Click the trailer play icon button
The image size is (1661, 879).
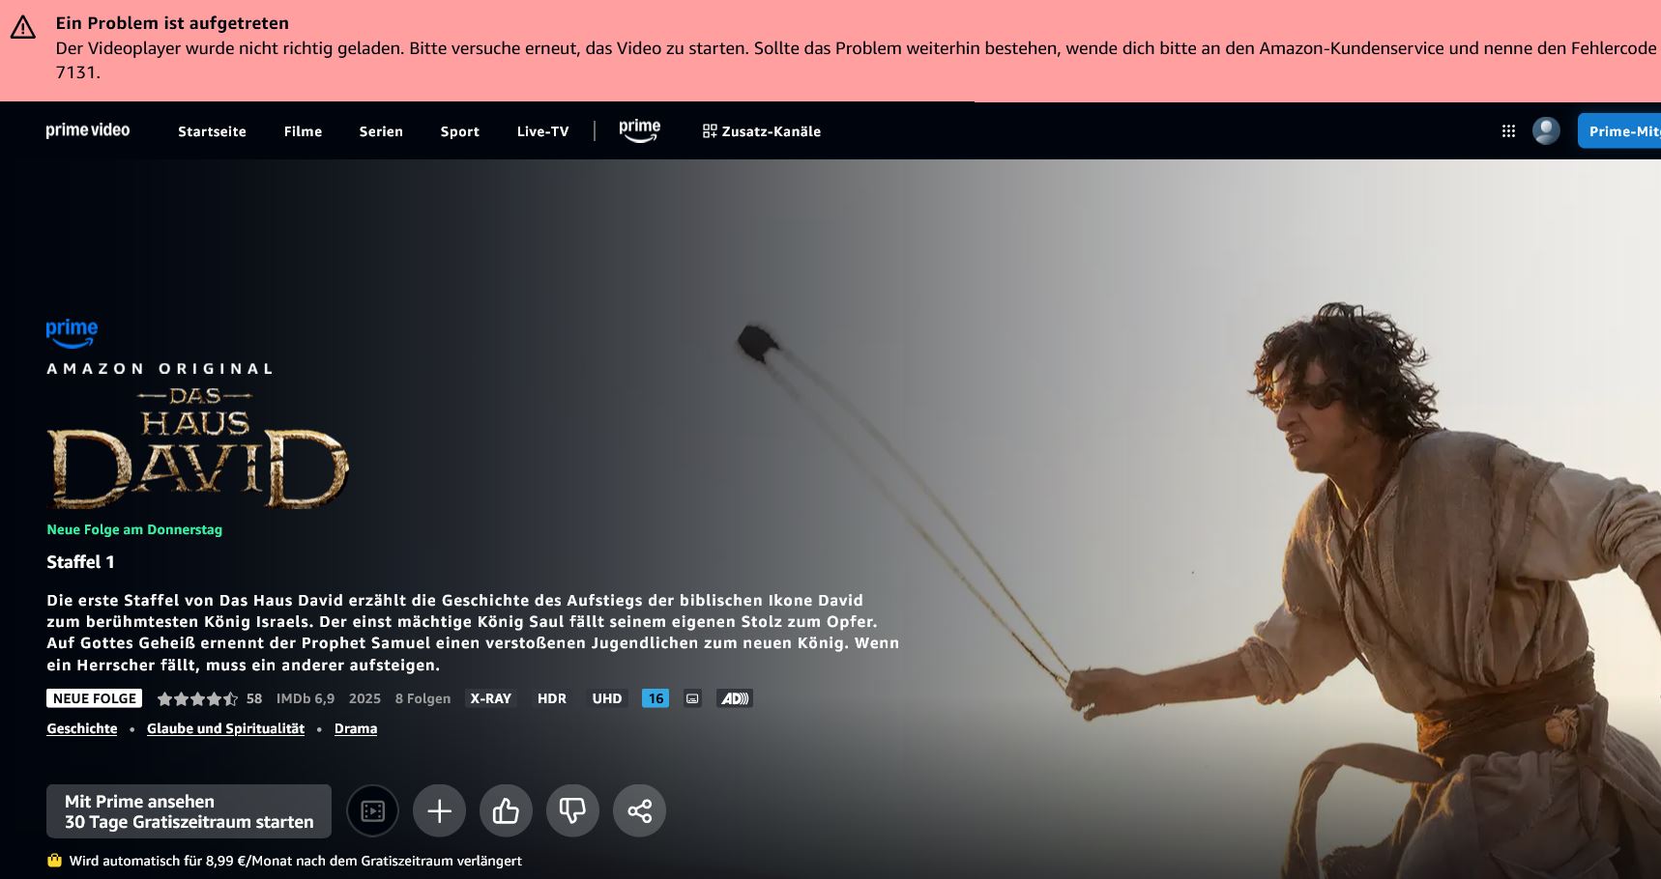[372, 810]
